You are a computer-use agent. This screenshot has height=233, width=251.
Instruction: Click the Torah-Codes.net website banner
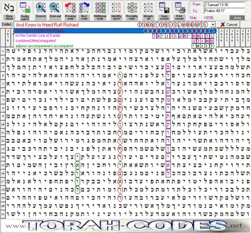coord(125,226)
